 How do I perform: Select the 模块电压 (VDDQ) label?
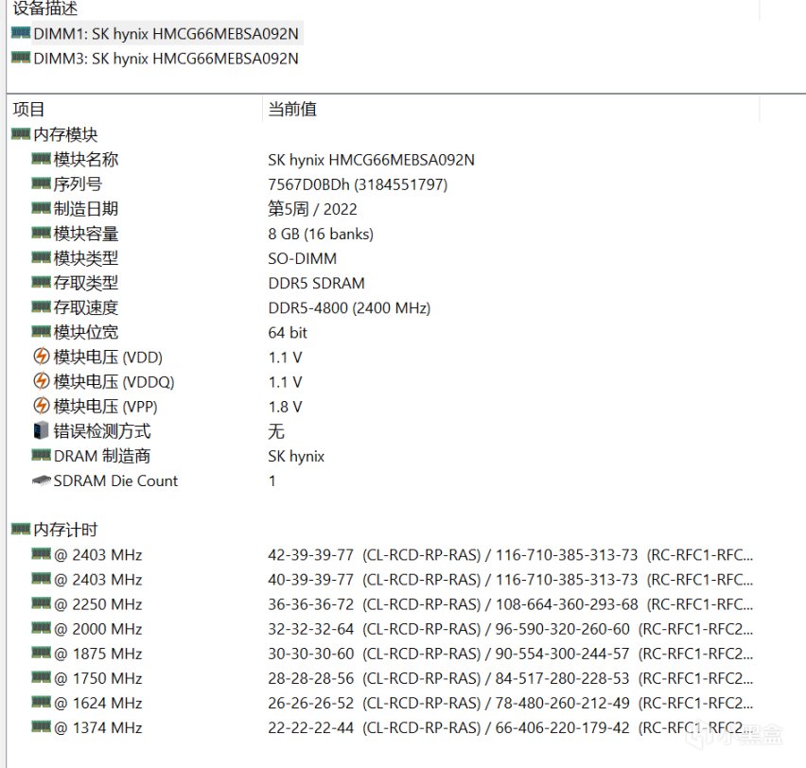pyautogui.click(x=114, y=382)
